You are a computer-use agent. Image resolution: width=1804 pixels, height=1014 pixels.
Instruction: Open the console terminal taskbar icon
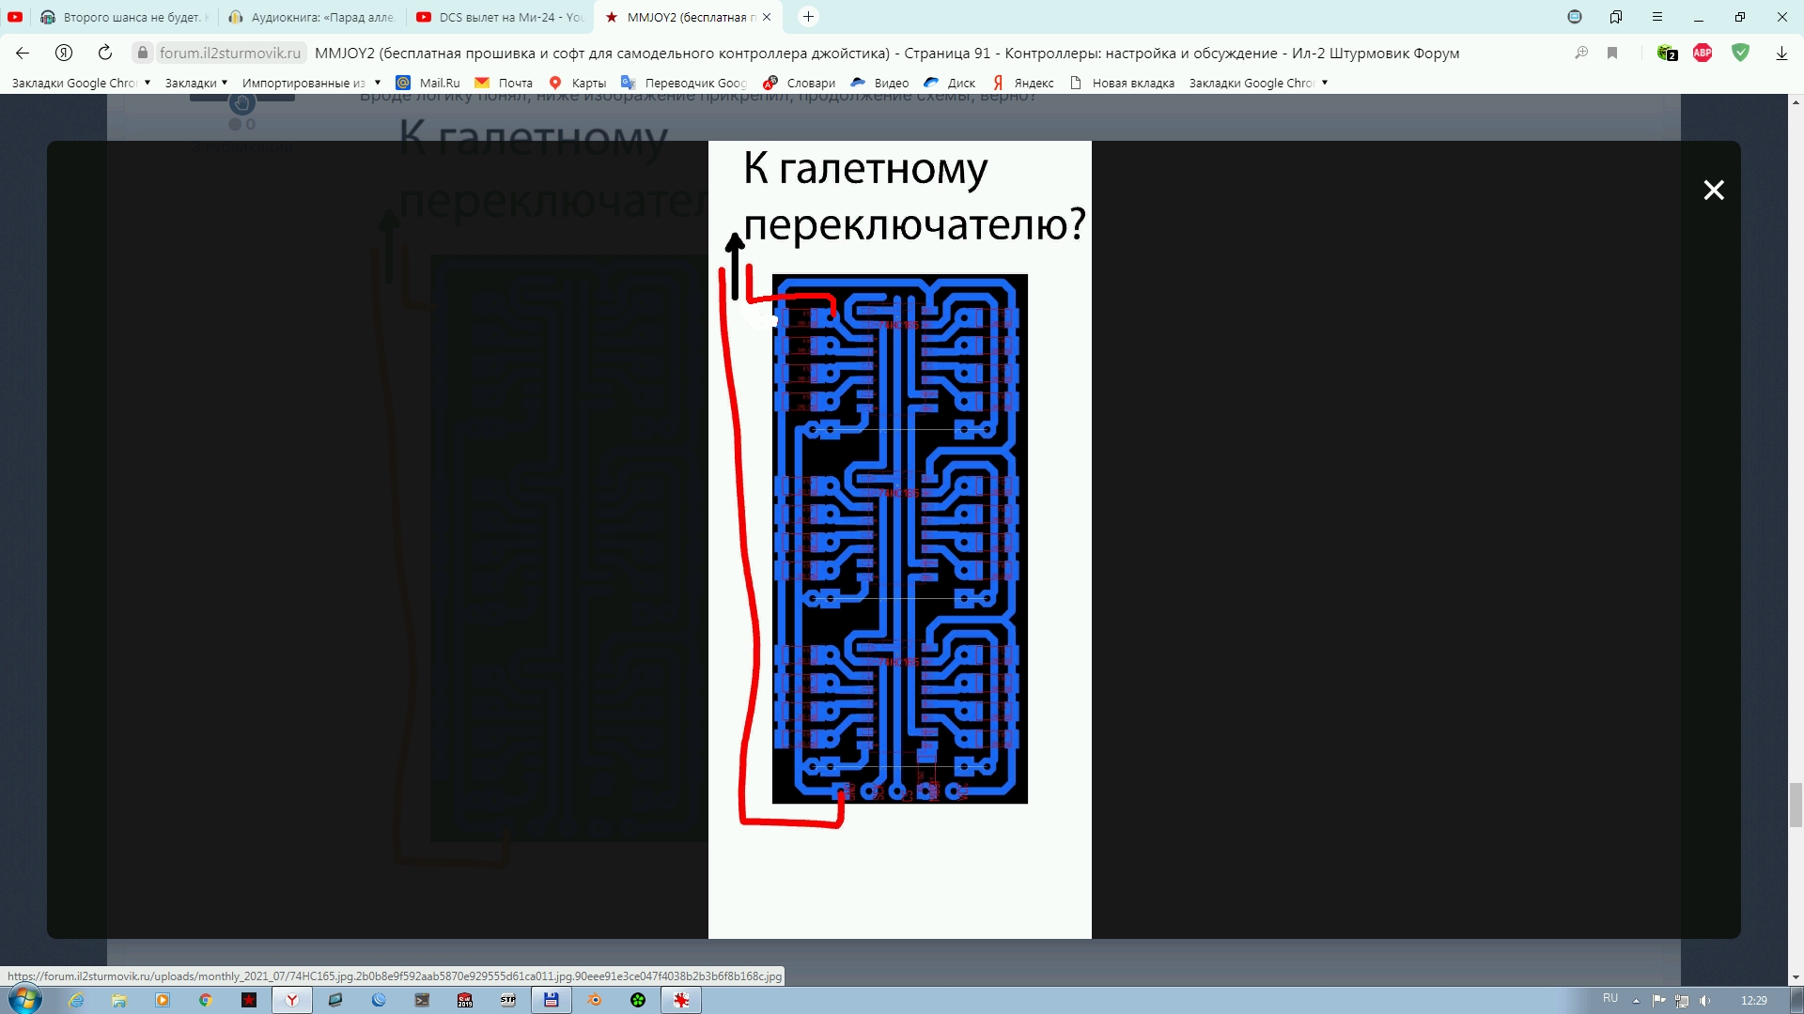coord(422,1000)
